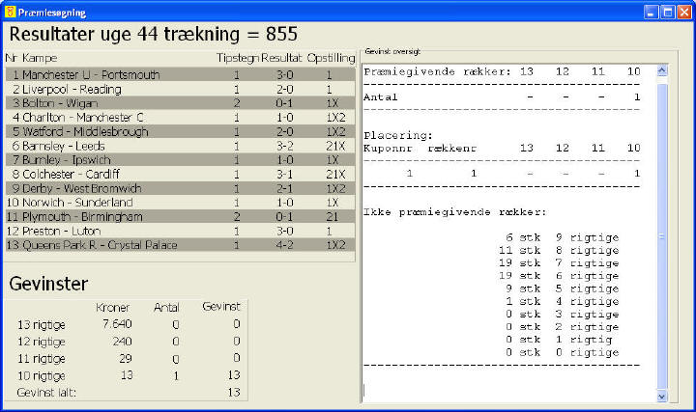Viewport: 696px width, 412px height.
Task: Select the row 'Preston - Luton'
Action: pos(180,231)
